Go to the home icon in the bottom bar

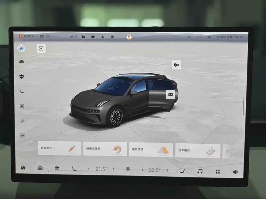pyautogui.click(x=23, y=167)
